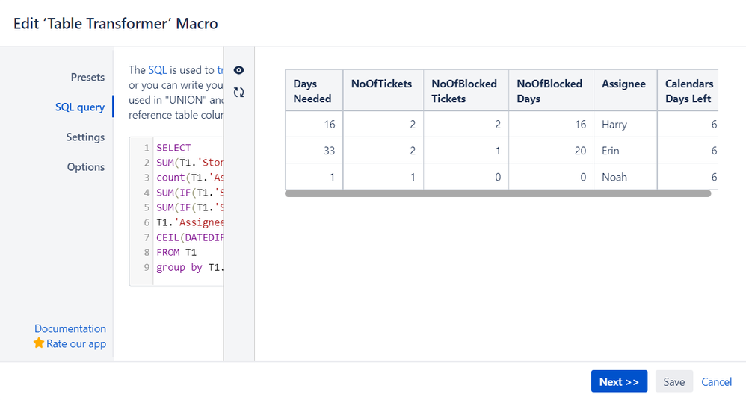Click the star icon beside Rate our app
Screen dimensions: 746x400
tap(39, 343)
